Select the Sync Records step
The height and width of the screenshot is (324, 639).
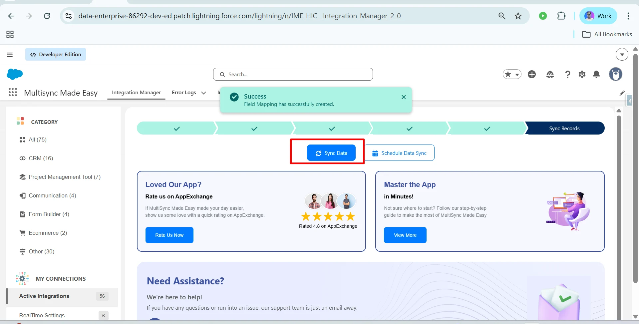pyautogui.click(x=565, y=128)
